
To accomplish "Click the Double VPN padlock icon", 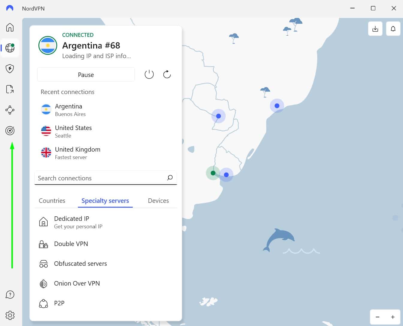I will pyautogui.click(x=43, y=244).
